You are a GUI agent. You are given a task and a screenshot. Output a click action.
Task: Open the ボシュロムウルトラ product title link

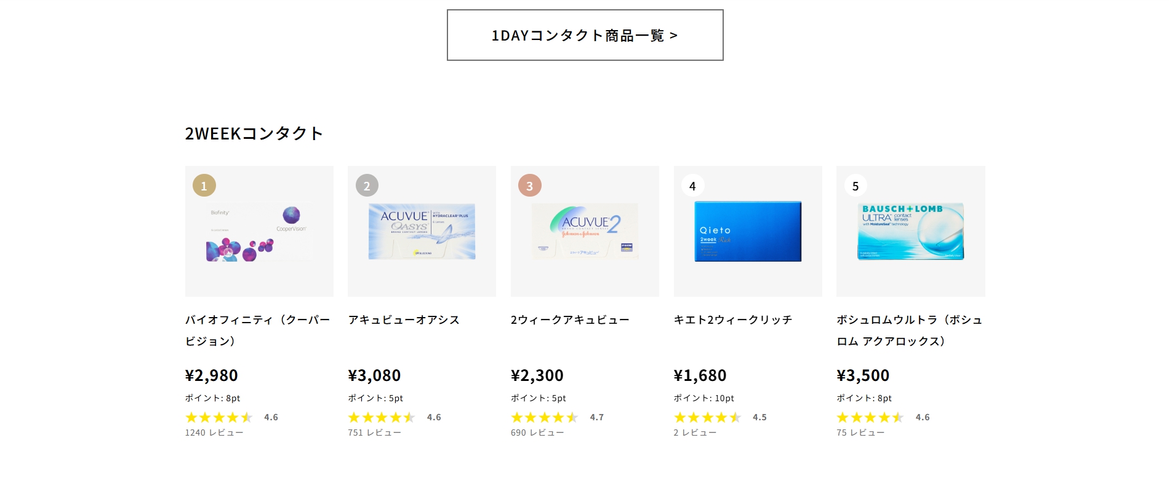pos(910,331)
